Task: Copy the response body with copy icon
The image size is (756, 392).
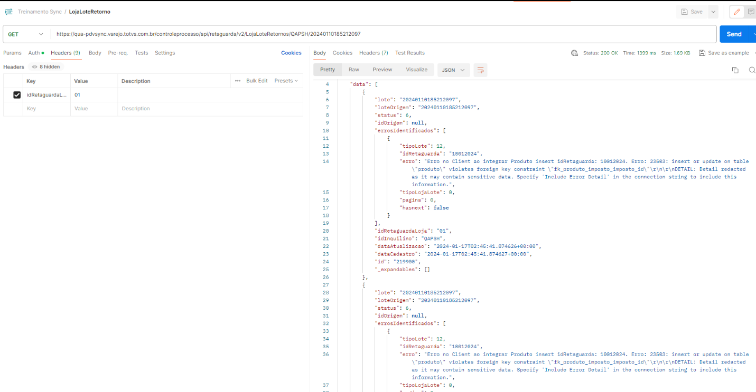Action: [x=735, y=70]
